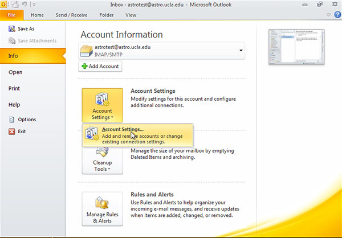This screenshot has width=342, height=238.
Task: Close the Outlook window with the X
Action: tap(335, 4)
